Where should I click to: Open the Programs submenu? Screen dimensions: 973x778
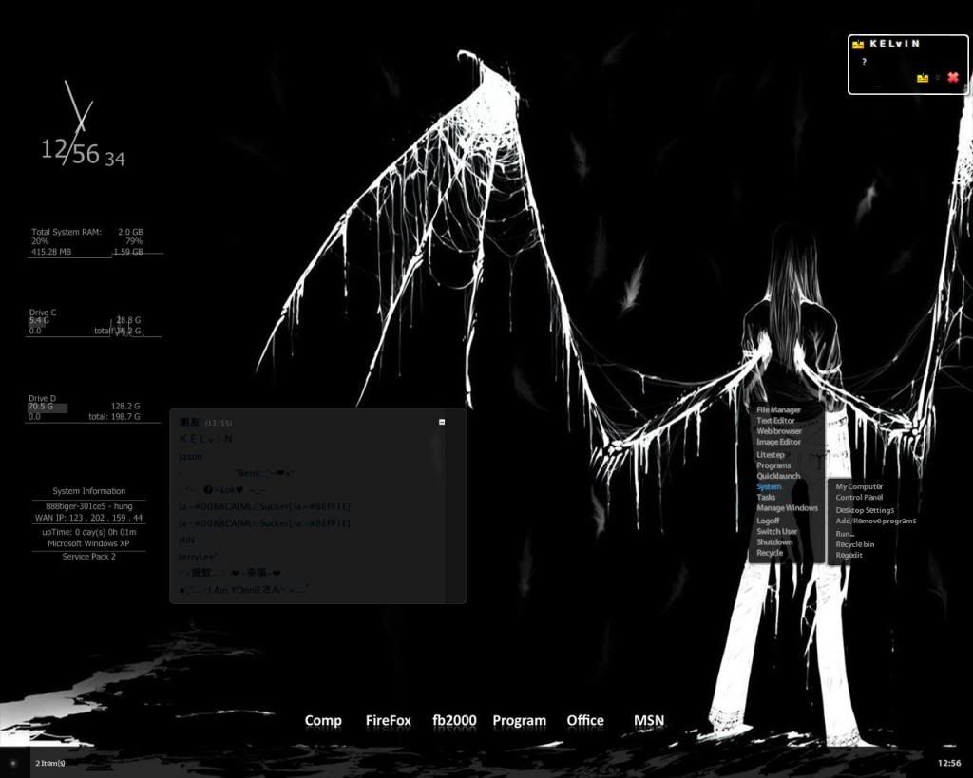[773, 465]
